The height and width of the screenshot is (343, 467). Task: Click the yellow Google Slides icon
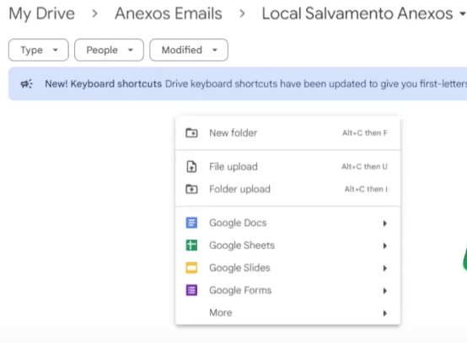tap(191, 268)
